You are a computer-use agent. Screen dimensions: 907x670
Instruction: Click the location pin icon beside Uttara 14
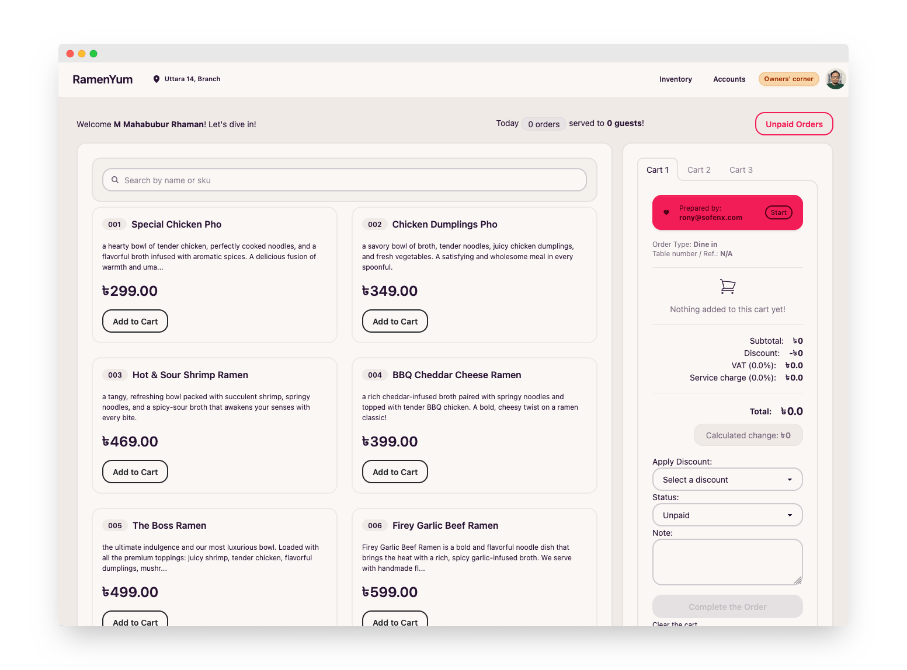pos(156,79)
